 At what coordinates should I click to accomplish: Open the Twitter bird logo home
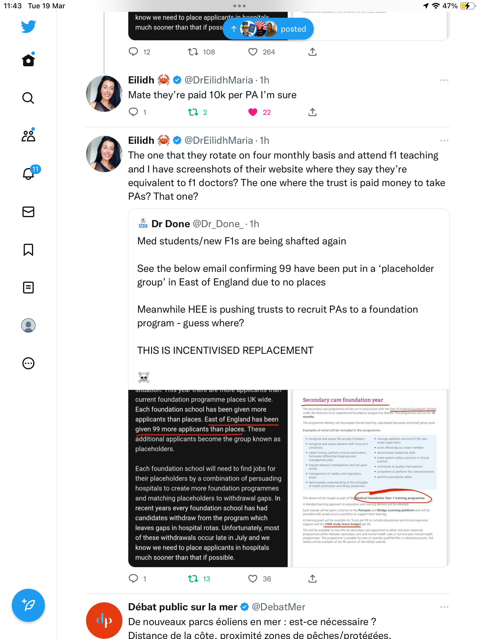click(28, 27)
